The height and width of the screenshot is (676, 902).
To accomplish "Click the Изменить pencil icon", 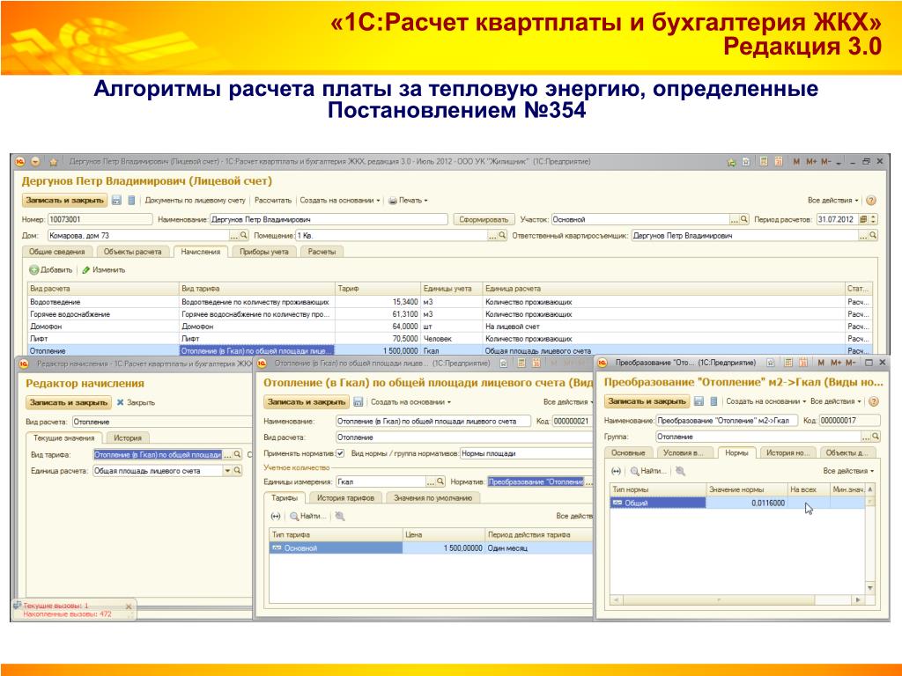I will pos(86,269).
